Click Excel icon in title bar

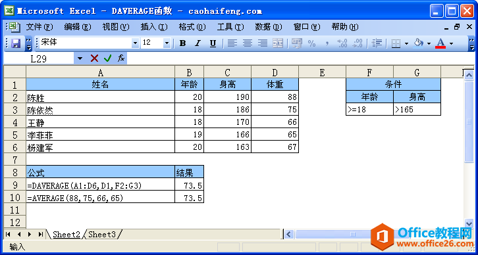coord(10,11)
